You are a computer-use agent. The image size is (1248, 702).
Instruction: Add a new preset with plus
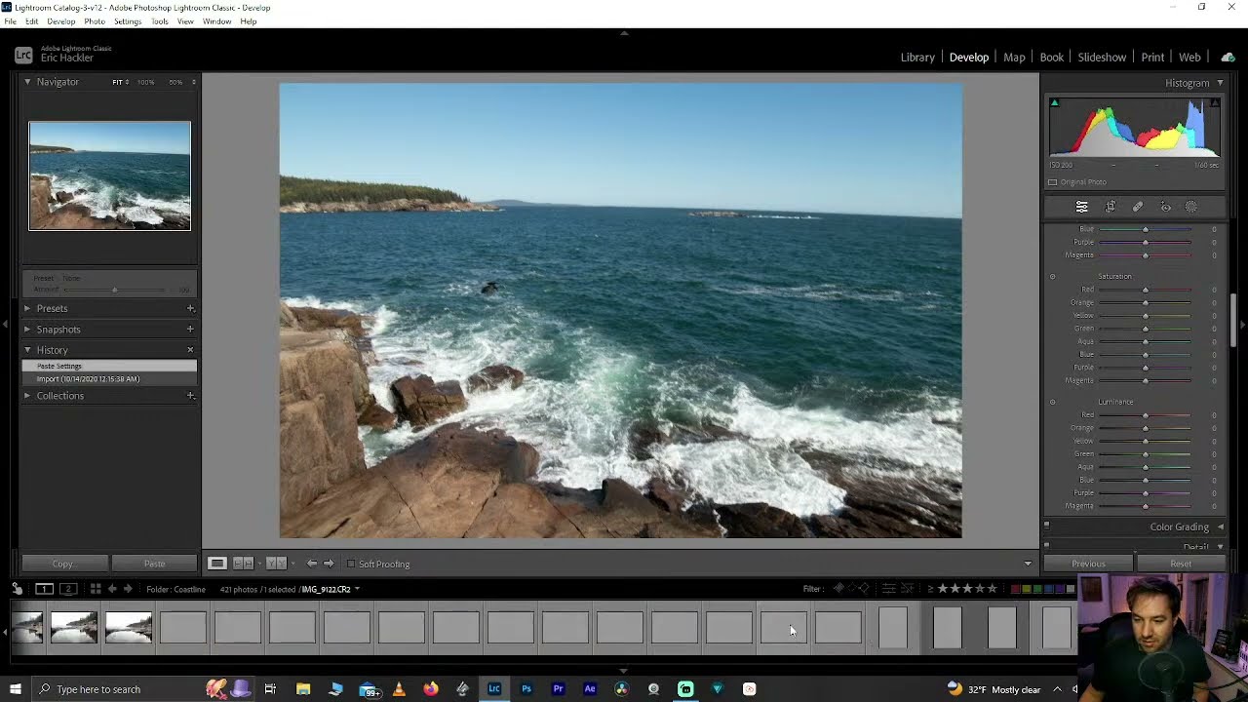click(190, 308)
